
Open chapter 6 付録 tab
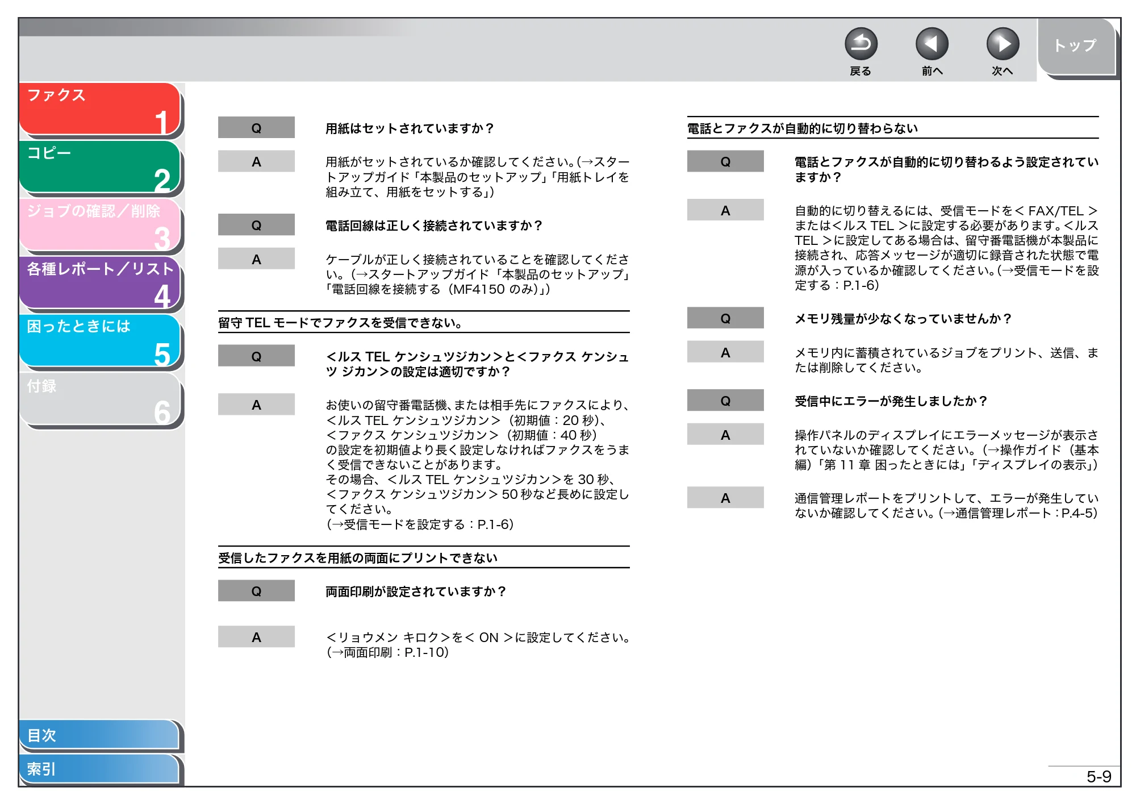coord(99,399)
